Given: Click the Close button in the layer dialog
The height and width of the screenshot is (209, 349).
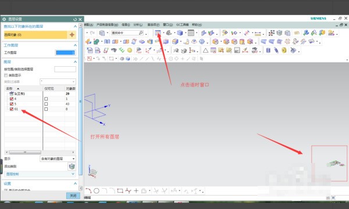Looking at the screenshot, I should click(x=73, y=196).
